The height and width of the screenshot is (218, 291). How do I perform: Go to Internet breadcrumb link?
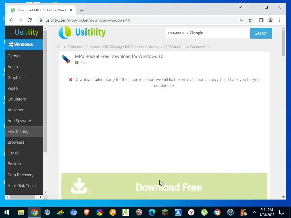[x=94, y=47]
